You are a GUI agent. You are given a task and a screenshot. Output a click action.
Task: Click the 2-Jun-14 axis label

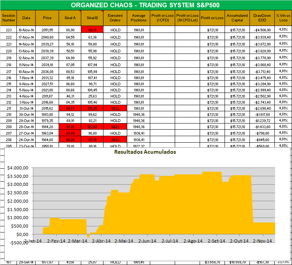[147, 241]
